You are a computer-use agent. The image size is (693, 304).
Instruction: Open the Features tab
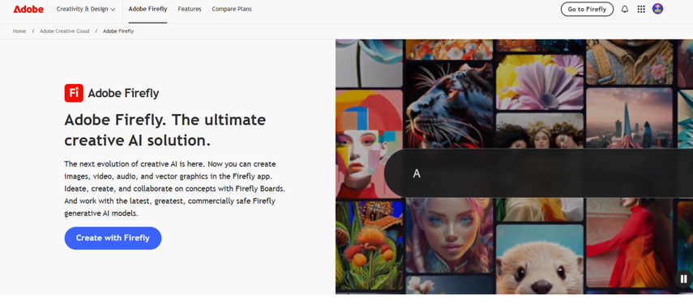(190, 9)
